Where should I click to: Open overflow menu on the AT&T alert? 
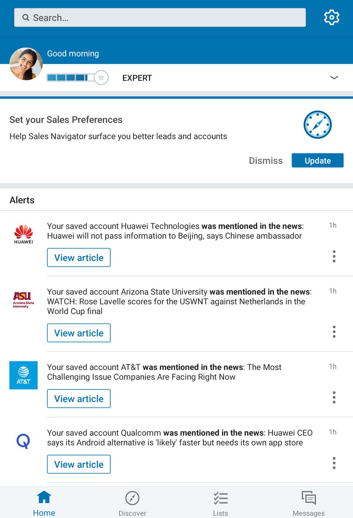tap(334, 397)
